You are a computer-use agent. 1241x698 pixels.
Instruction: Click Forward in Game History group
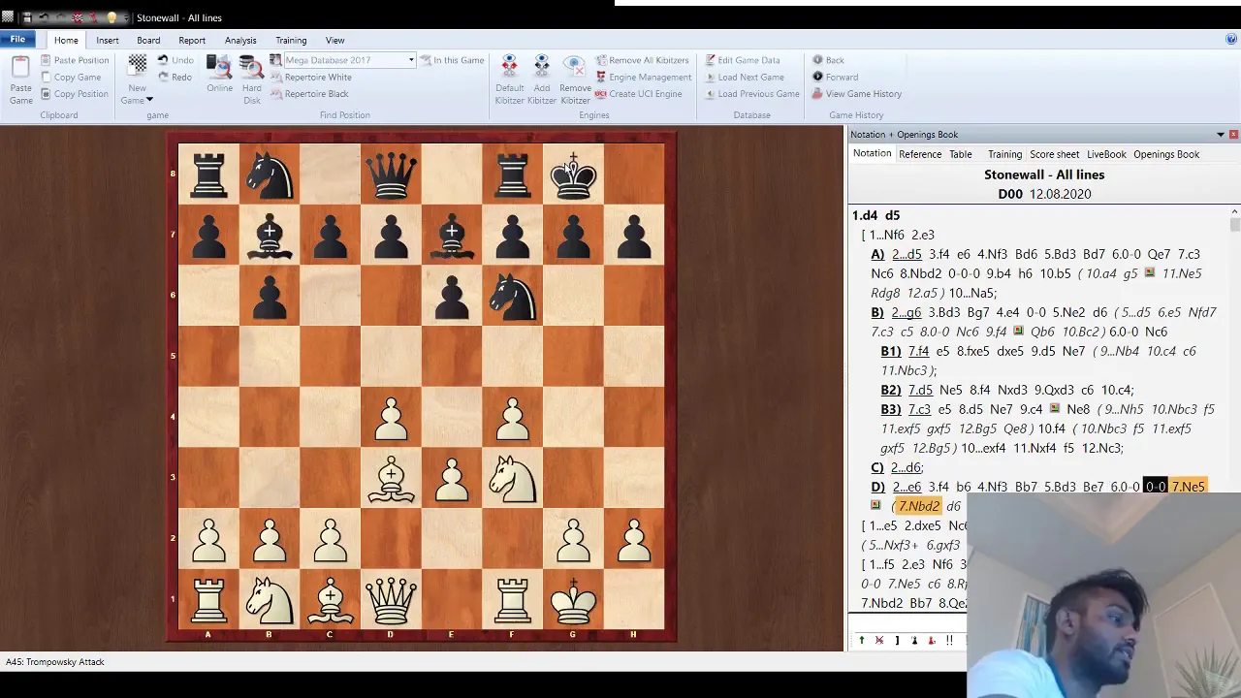tap(835, 78)
